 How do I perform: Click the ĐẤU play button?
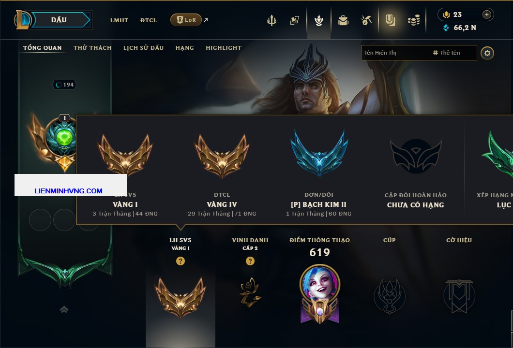coord(59,20)
